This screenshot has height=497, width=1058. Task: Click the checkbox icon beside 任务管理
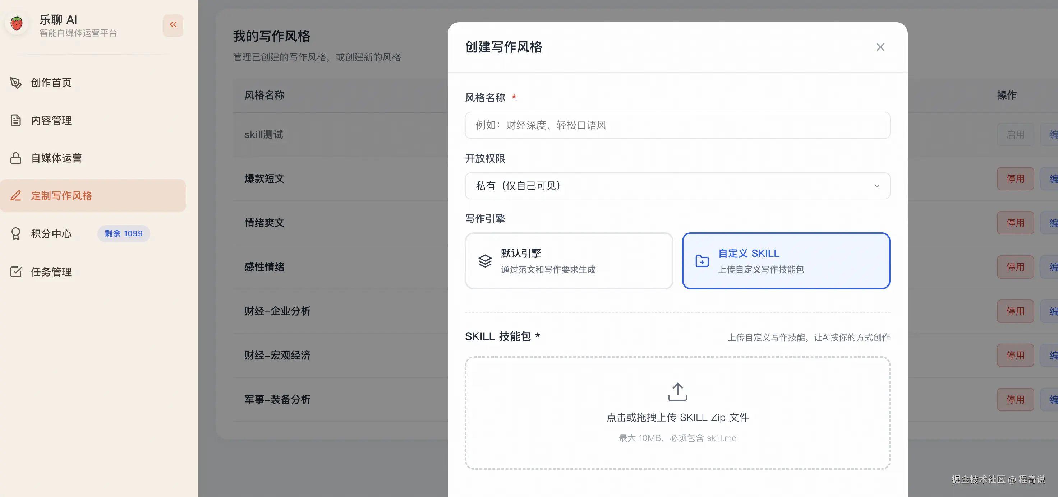[15, 272]
